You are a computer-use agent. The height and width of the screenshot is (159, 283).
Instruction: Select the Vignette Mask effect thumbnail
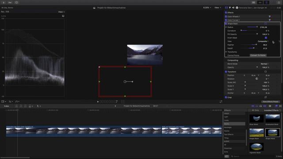(256, 147)
